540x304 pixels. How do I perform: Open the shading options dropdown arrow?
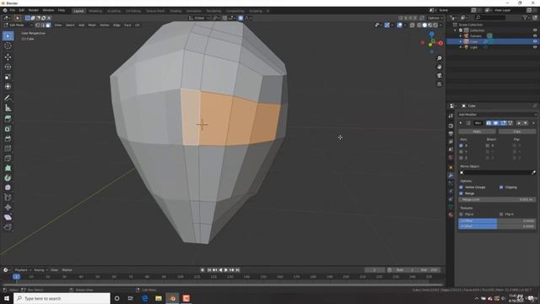tap(441, 25)
